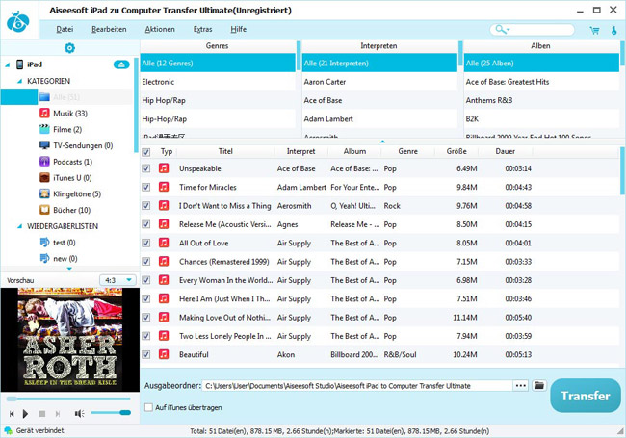The height and width of the screenshot is (438, 626).
Task: Filter by Anthems R&B album
Action: (x=541, y=100)
